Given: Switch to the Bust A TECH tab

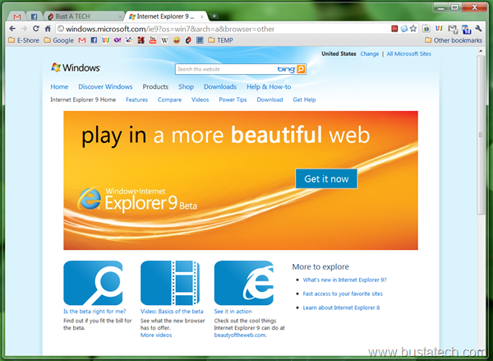Looking at the screenshot, I should coord(81,16).
